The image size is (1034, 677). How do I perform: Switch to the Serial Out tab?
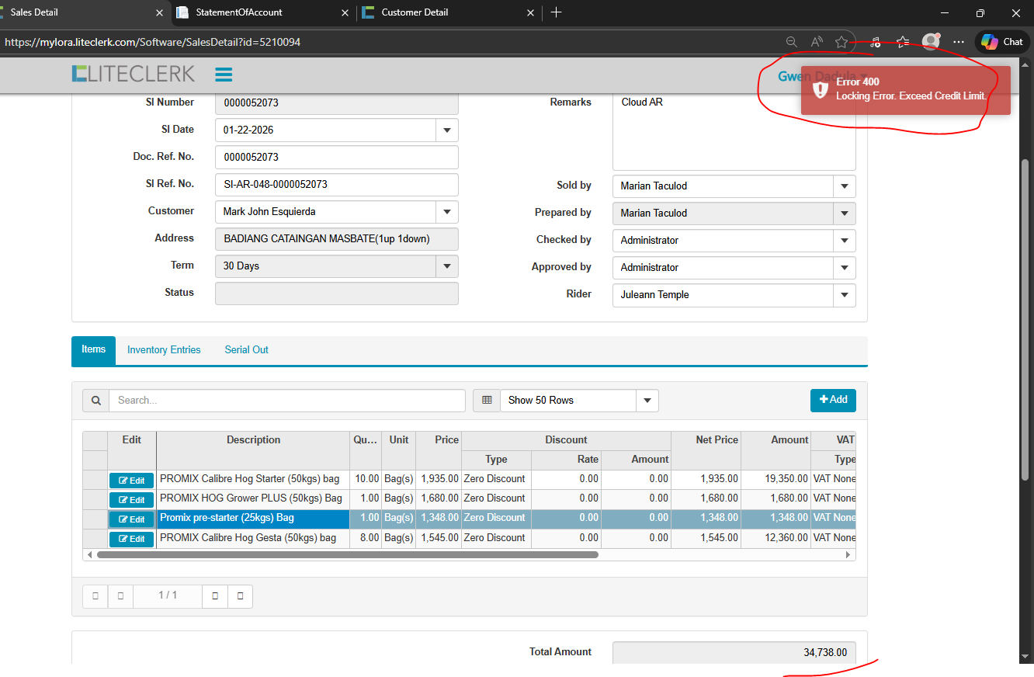coord(246,350)
